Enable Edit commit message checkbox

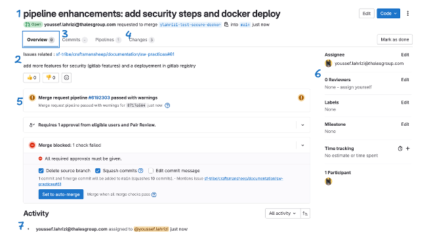[x=151, y=171]
